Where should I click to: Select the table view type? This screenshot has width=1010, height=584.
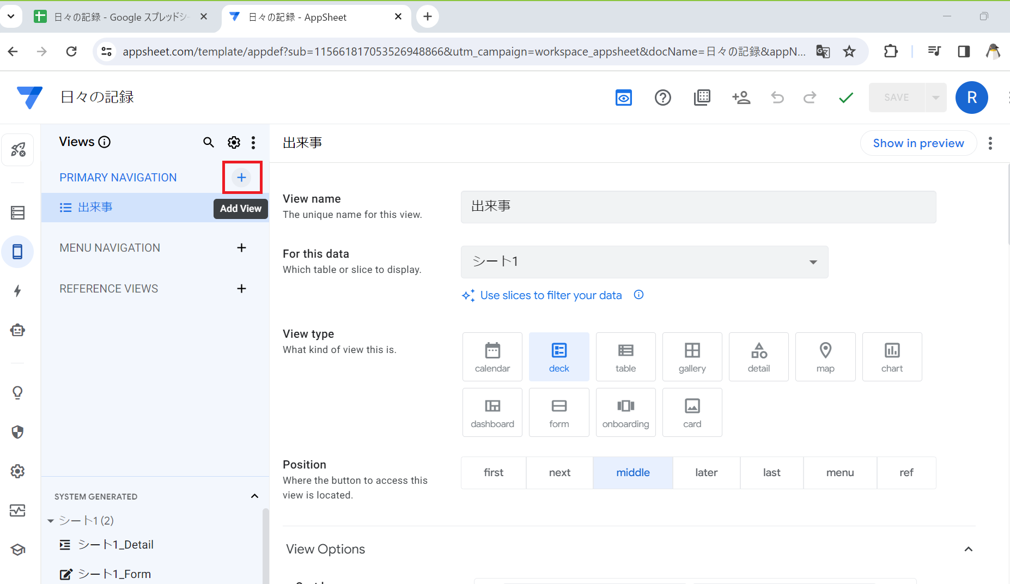(626, 357)
